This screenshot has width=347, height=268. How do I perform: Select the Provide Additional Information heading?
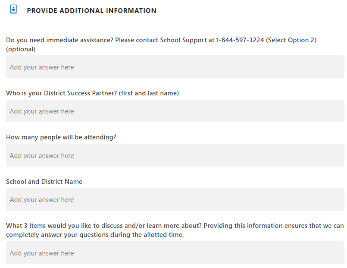pyautogui.click(x=92, y=11)
